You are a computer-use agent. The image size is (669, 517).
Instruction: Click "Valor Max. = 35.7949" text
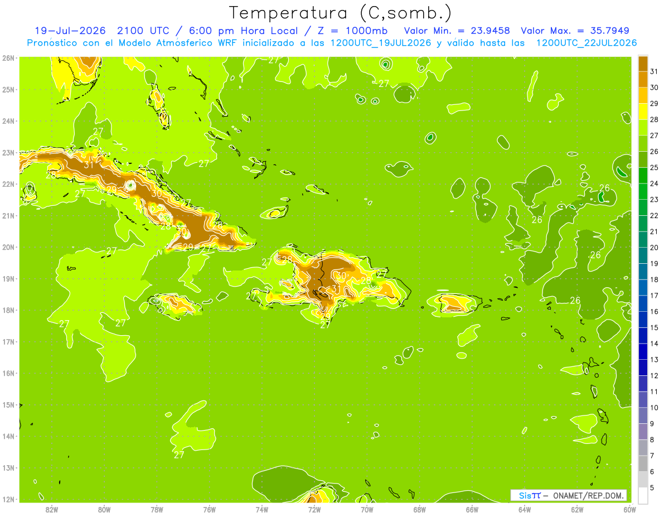(575, 31)
